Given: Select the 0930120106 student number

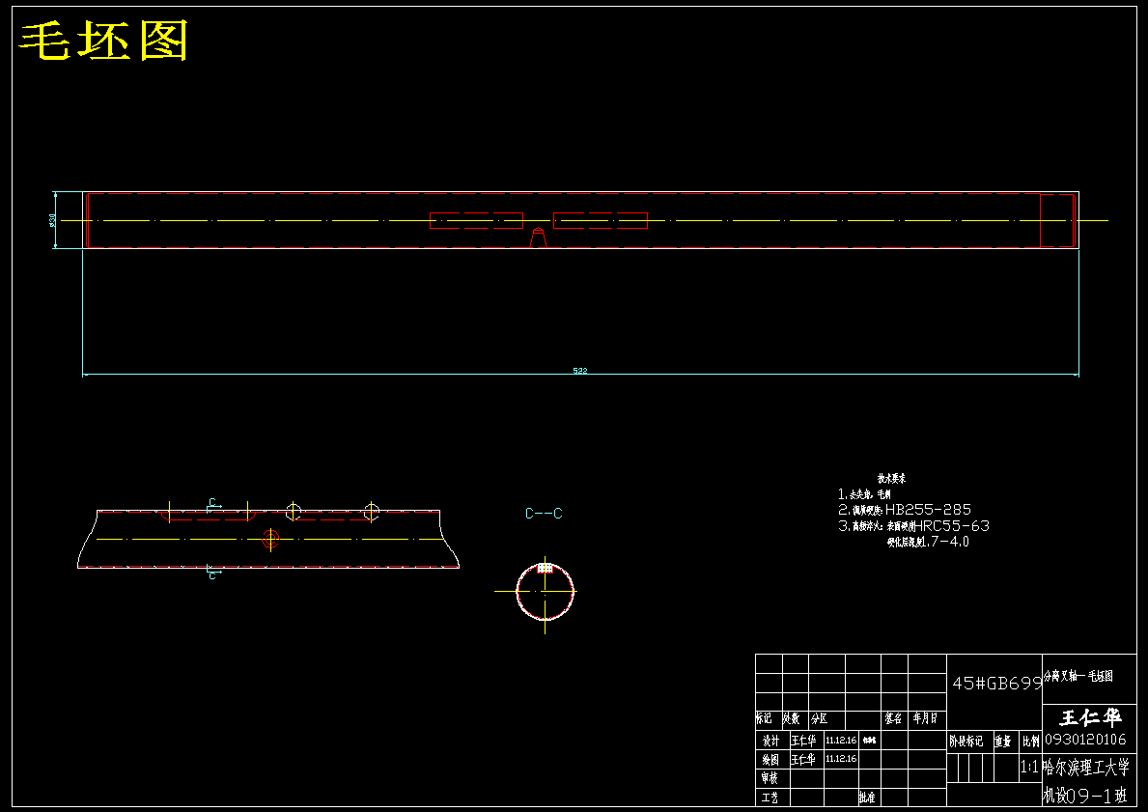Looking at the screenshot, I should [1085, 740].
